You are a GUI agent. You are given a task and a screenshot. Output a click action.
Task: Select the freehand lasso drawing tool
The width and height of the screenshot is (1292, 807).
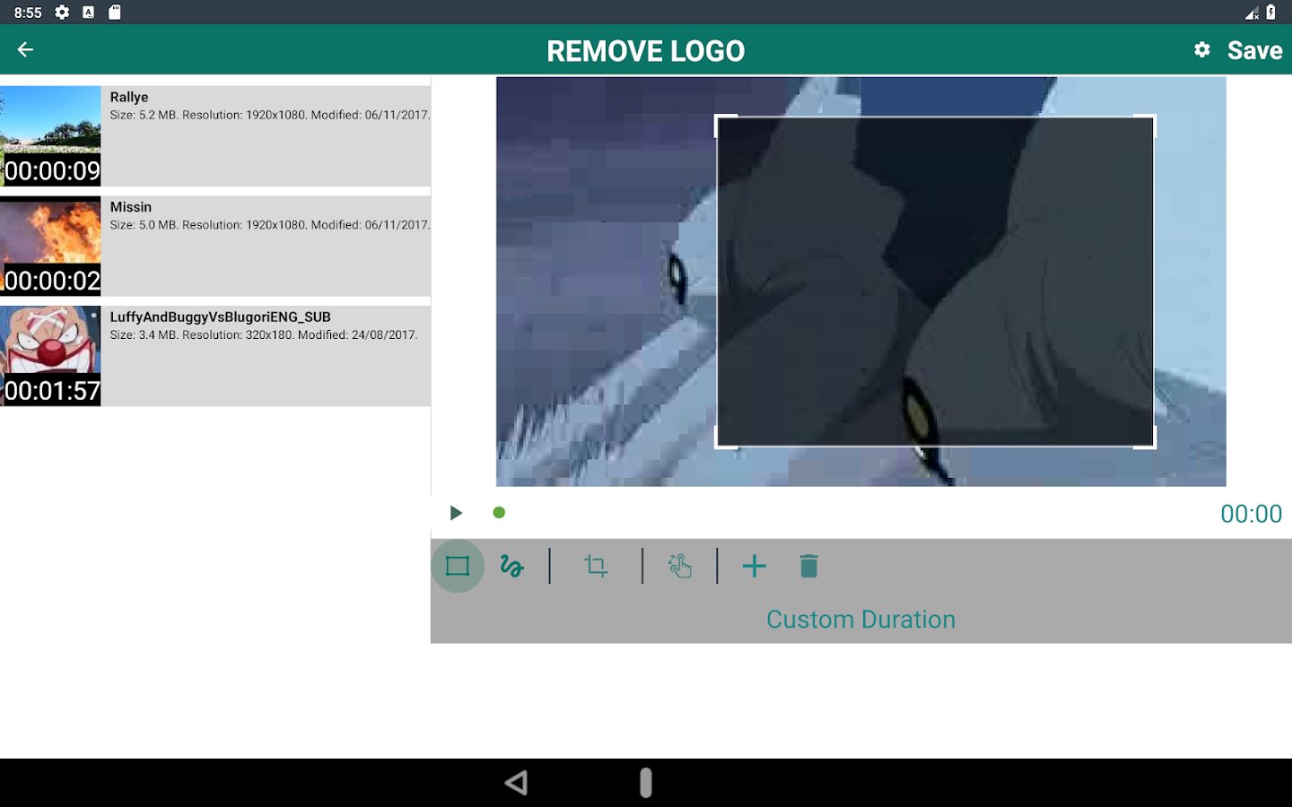[x=511, y=566]
